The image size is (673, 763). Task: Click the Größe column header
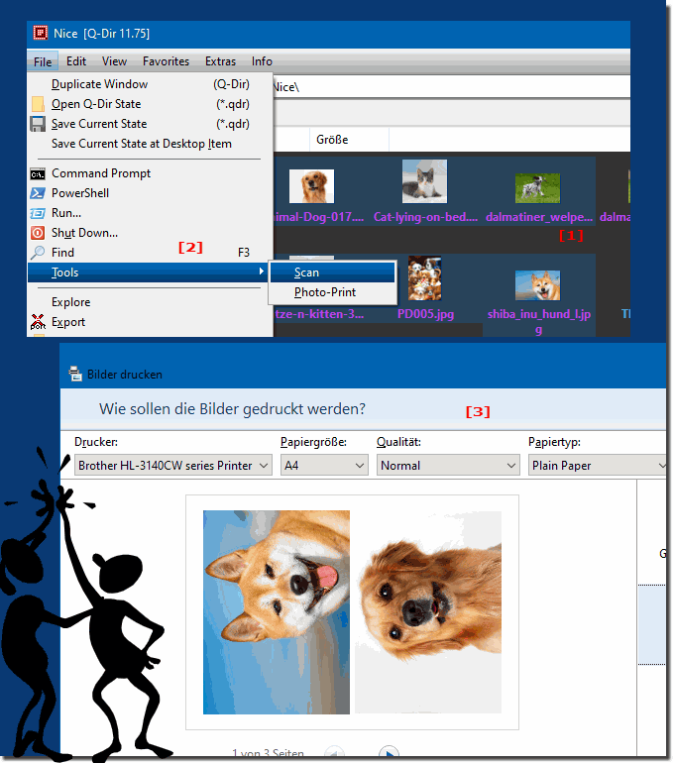tap(349, 140)
